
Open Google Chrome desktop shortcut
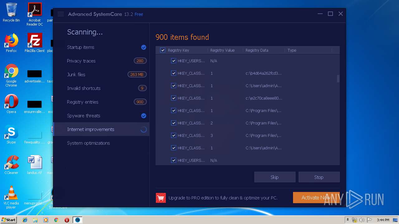(11, 76)
